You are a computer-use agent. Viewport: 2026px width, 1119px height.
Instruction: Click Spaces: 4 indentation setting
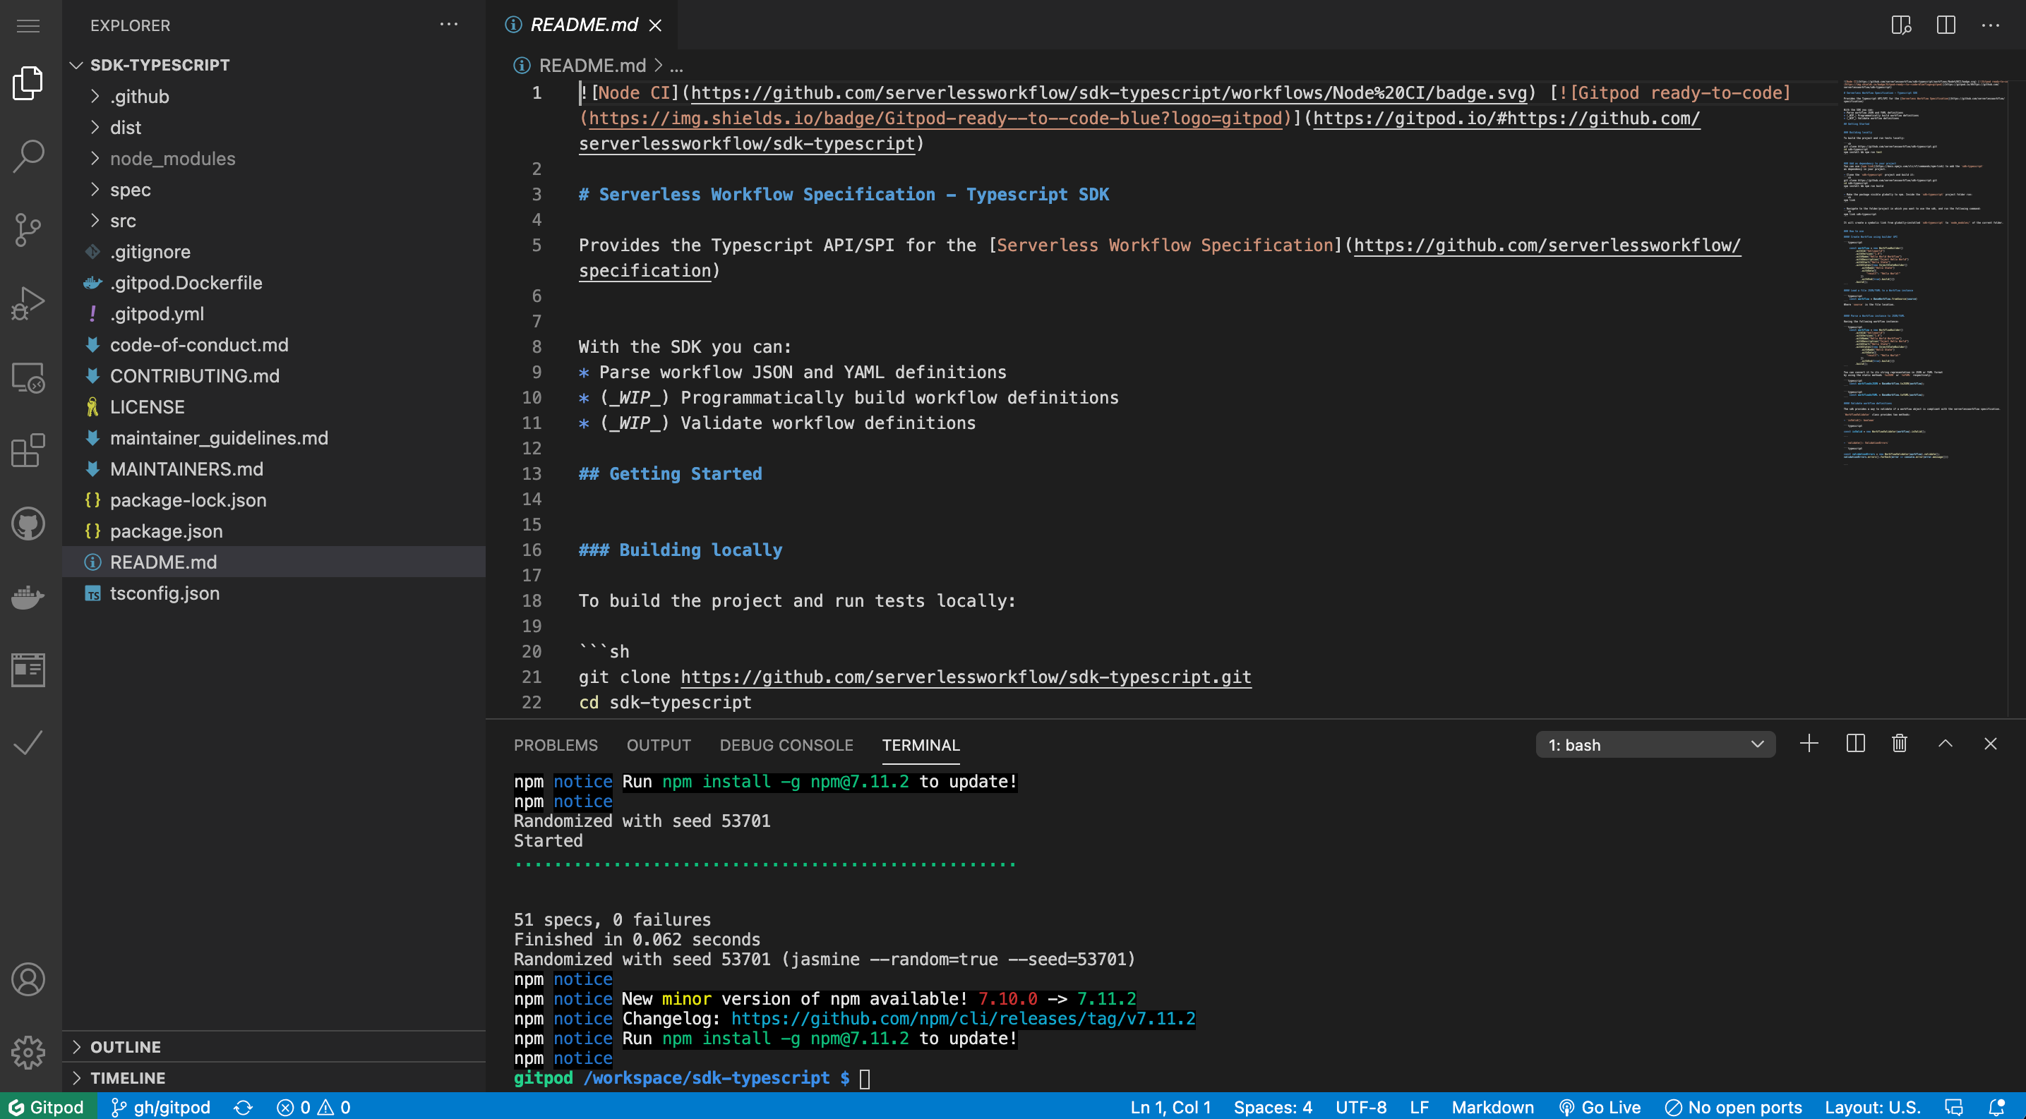pyautogui.click(x=1273, y=1107)
